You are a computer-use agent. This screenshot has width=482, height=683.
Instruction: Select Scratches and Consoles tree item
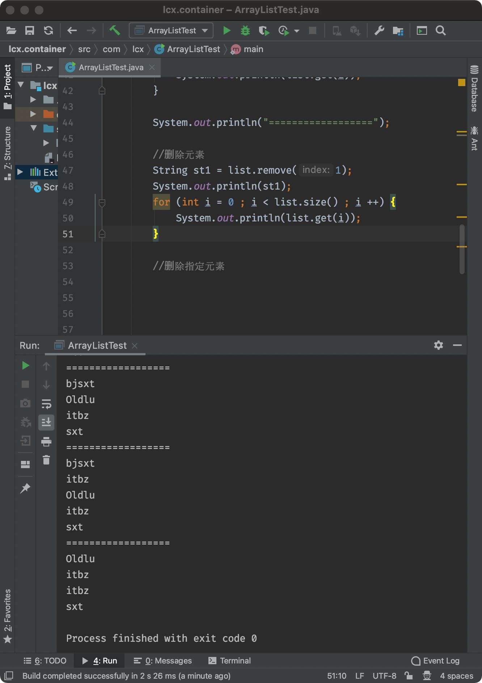44,187
